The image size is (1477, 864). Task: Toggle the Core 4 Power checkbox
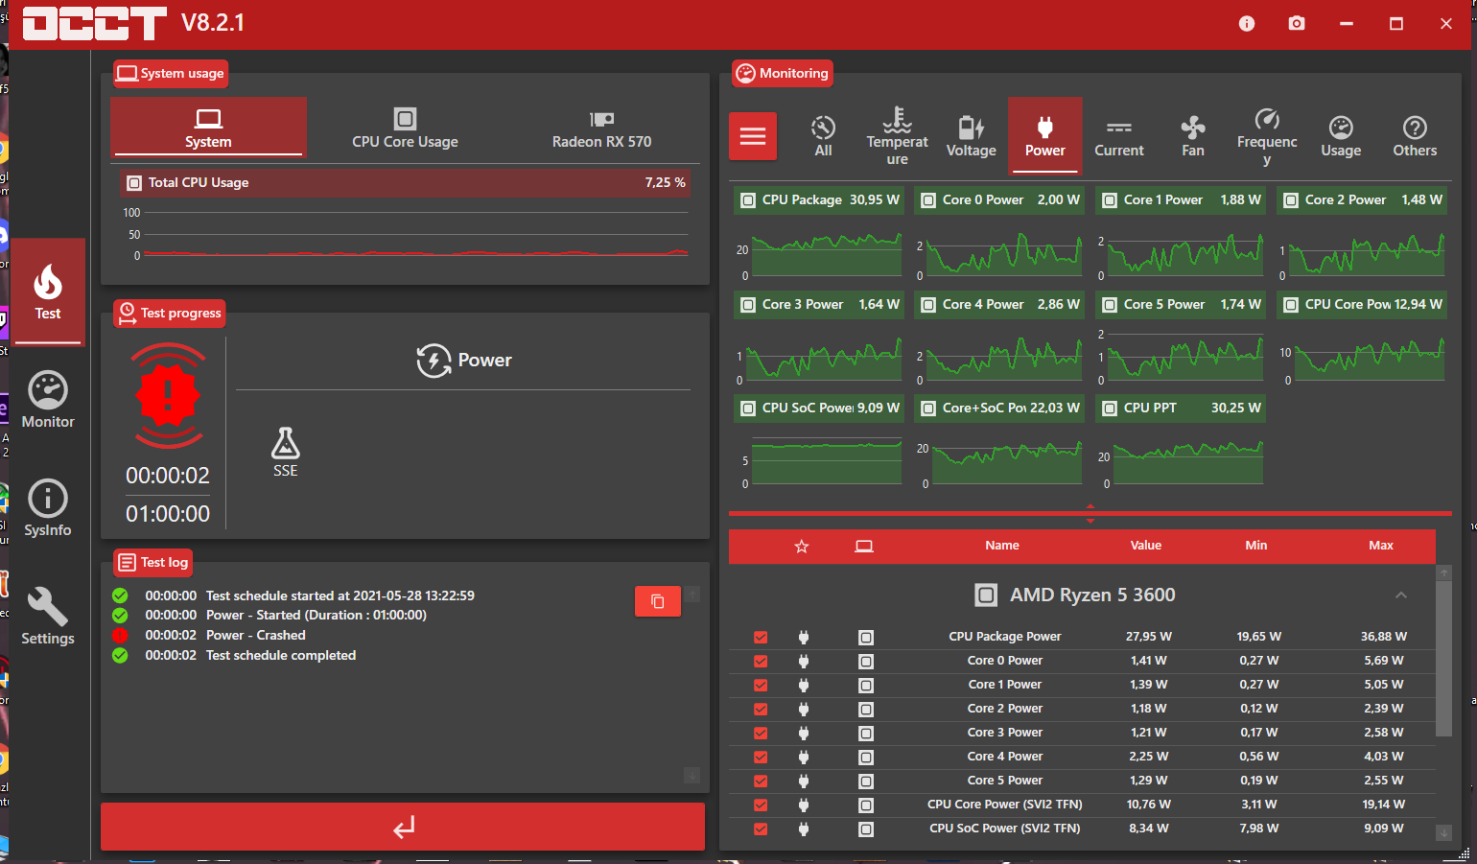761,758
